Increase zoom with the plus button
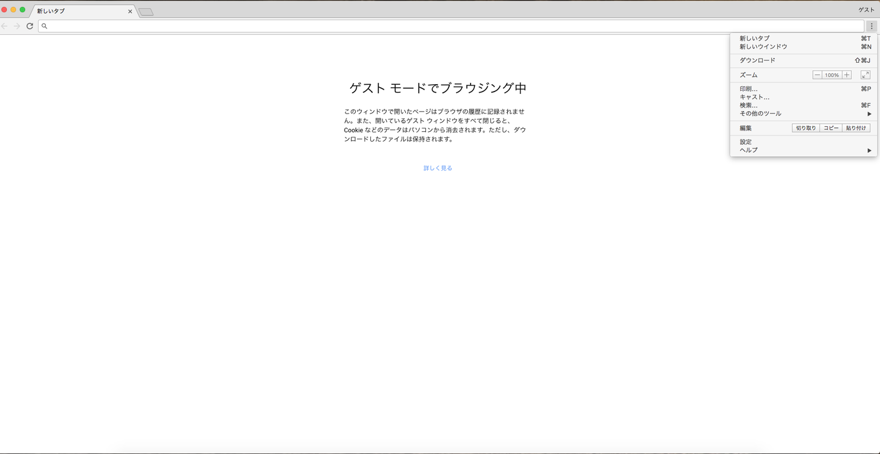 tap(846, 75)
